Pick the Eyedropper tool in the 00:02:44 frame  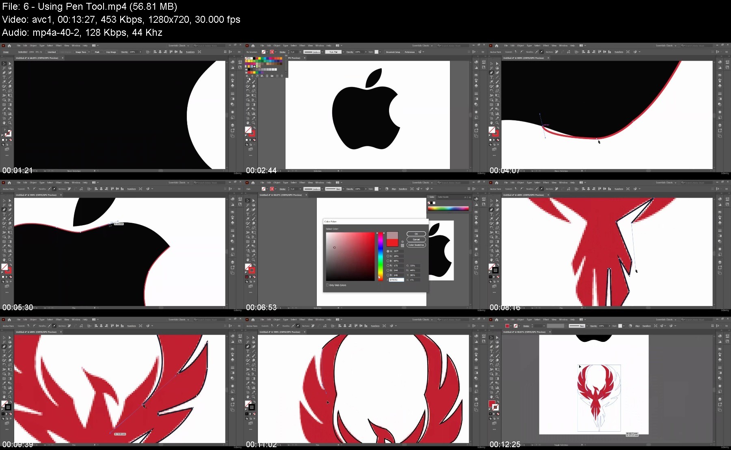[x=248, y=109]
